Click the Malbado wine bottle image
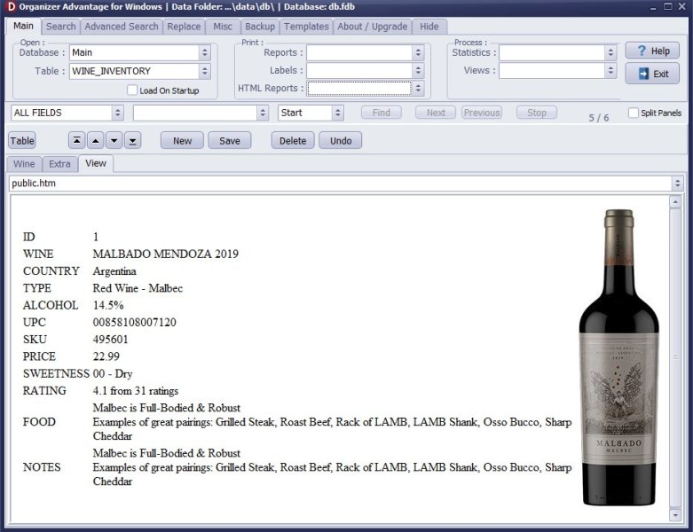693x532 pixels. (618, 357)
